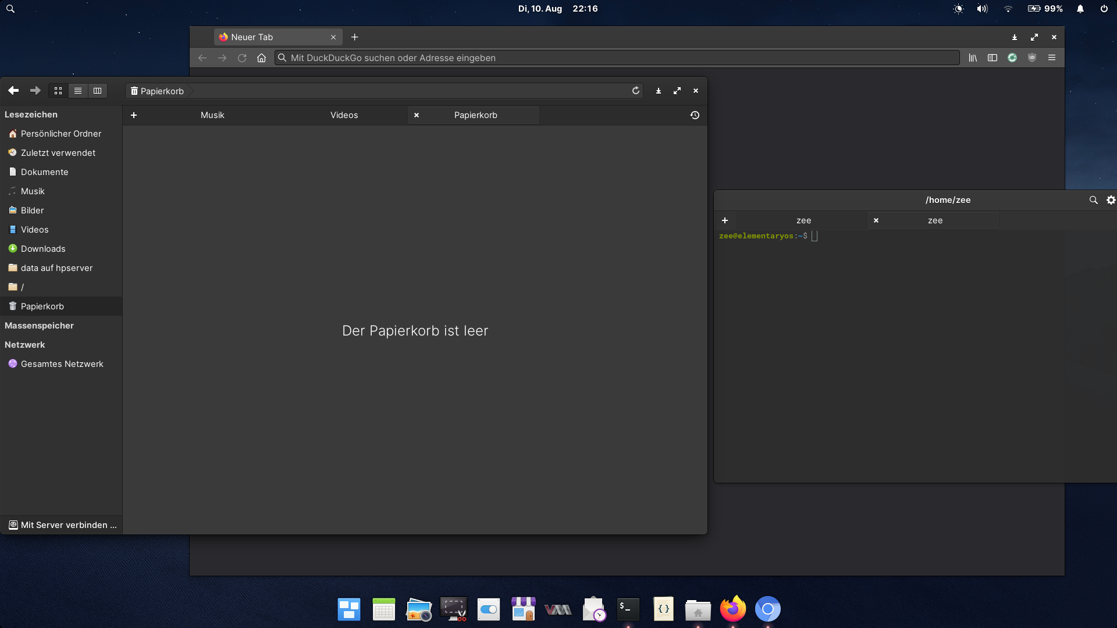Viewport: 1117px width, 628px height.
Task: Close the Neuer Tab in Firefox
Action: point(333,37)
